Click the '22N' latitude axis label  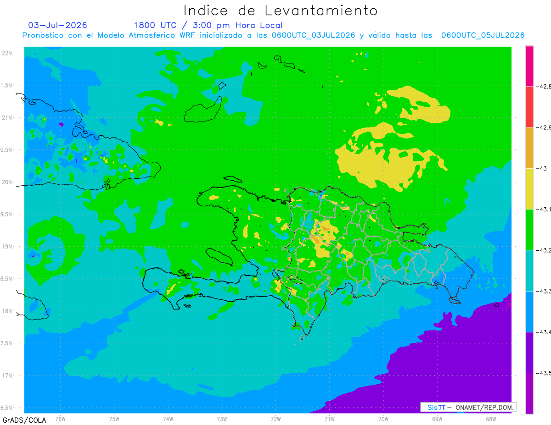[7, 53]
